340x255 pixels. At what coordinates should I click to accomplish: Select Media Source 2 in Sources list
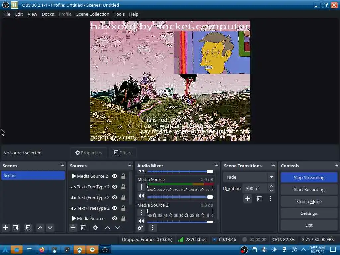(92, 176)
